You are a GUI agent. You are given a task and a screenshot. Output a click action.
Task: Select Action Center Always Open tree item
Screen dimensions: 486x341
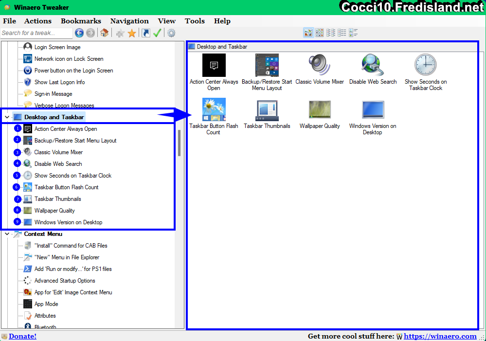coord(65,129)
